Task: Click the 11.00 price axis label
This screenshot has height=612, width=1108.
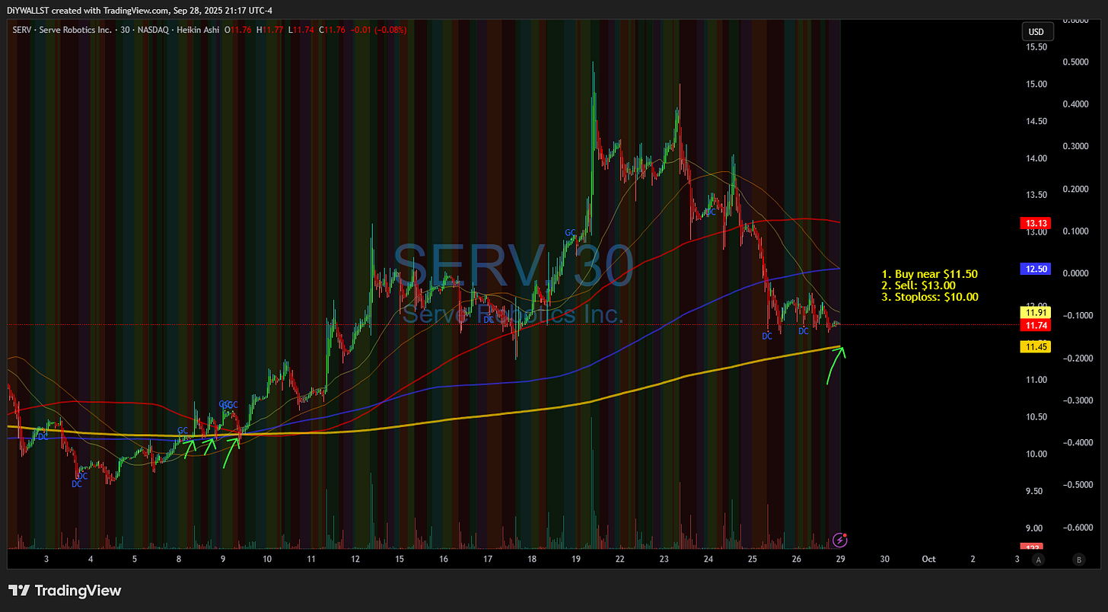Action: [x=1036, y=380]
